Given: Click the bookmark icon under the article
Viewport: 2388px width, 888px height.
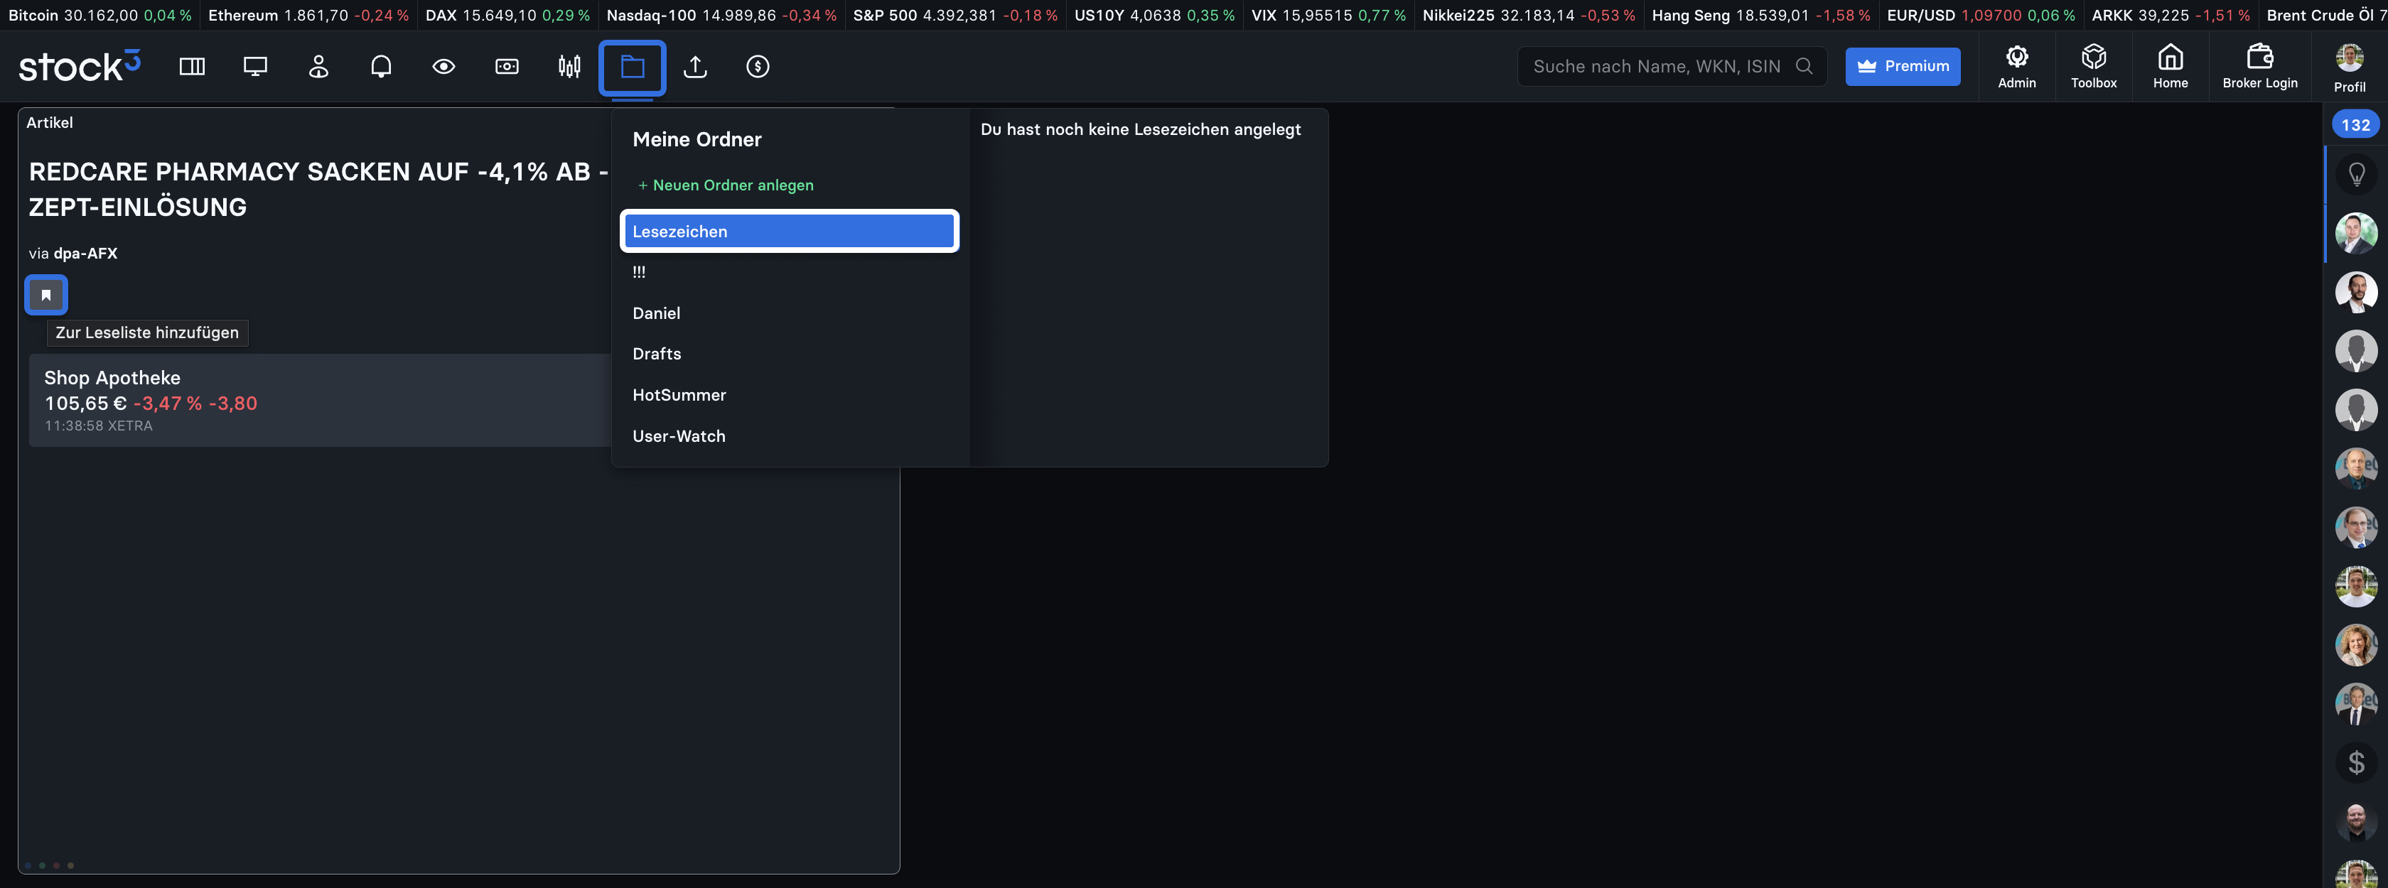Looking at the screenshot, I should click(45, 295).
